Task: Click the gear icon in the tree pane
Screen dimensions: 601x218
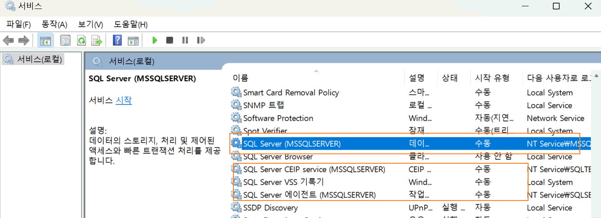Action: click(8, 59)
